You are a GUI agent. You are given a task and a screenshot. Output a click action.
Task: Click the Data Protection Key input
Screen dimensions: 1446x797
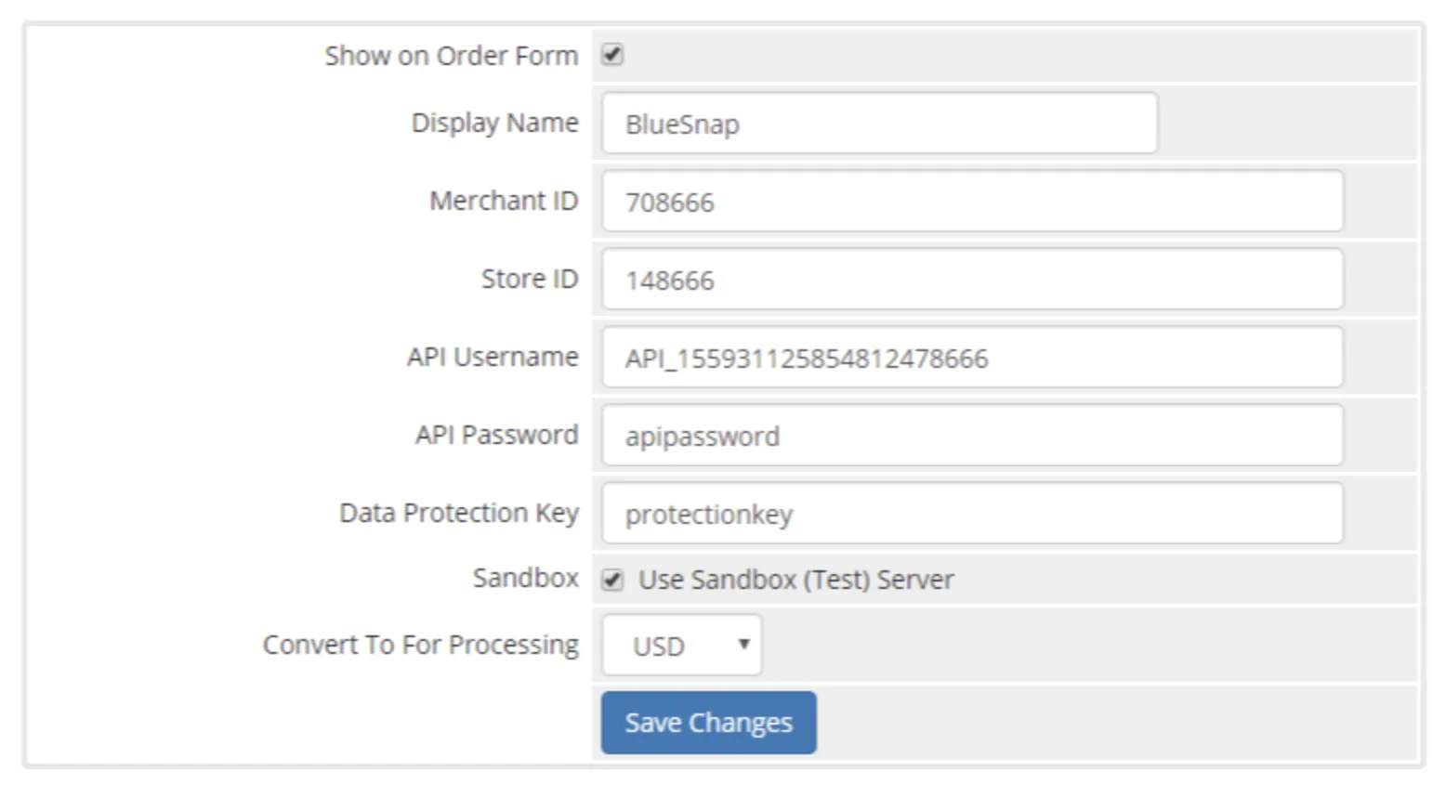point(972,514)
